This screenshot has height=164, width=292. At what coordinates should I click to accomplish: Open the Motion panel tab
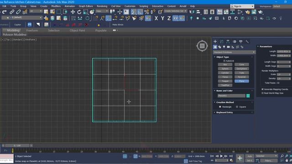[235, 41]
